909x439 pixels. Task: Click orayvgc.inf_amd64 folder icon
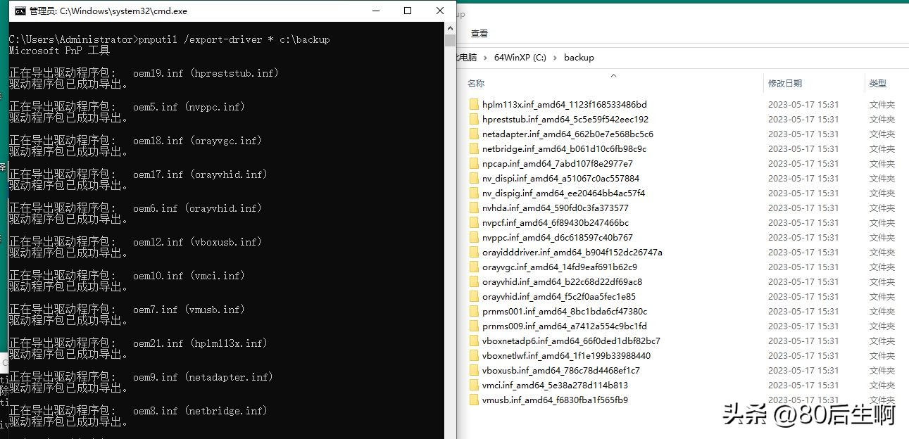pos(474,267)
